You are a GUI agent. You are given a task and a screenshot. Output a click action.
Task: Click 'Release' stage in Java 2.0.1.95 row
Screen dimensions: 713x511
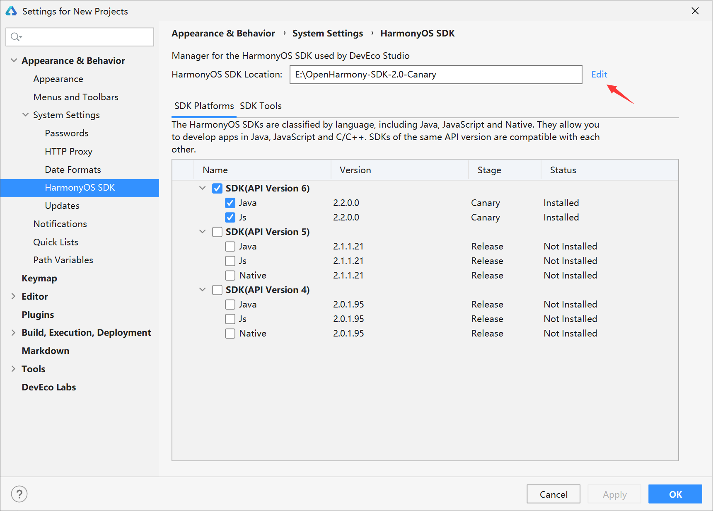(x=487, y=304)
